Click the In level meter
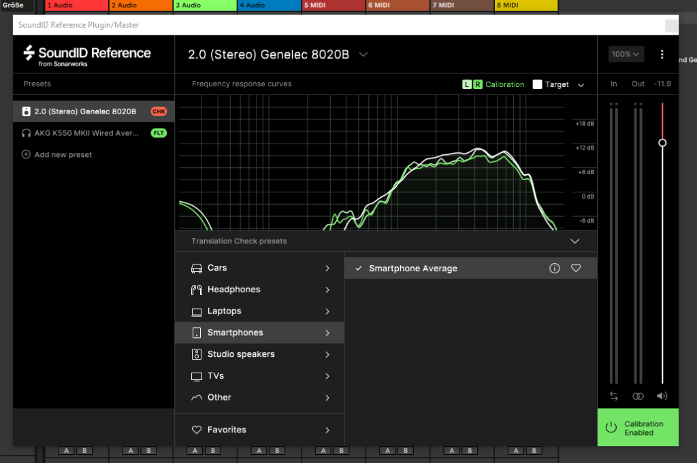This screenshot has height=463, width=697. point(614,243)
